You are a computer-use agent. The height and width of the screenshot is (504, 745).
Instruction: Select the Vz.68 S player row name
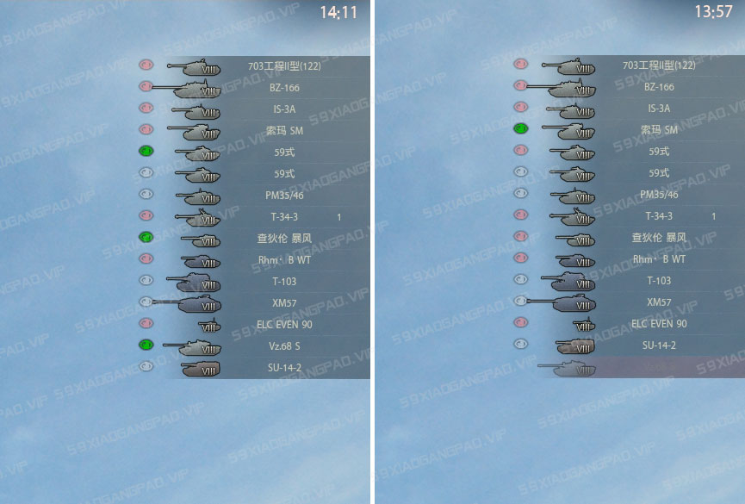coord(284,346)
